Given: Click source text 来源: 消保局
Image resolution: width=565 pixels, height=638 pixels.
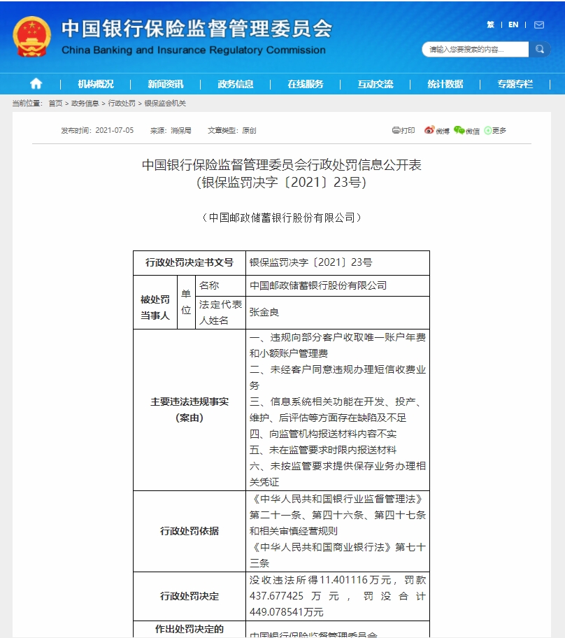Looking at the screenshot, I should click(171, 130).
